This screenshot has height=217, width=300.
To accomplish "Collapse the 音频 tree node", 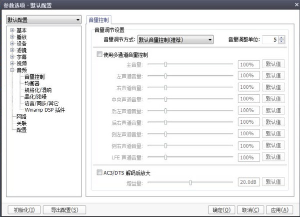I will click(x=12, y=70).
